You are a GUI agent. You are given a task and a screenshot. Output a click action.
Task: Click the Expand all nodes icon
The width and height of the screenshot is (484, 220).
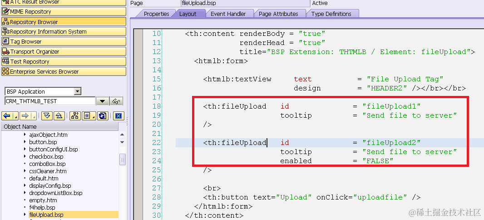point(47,116)
